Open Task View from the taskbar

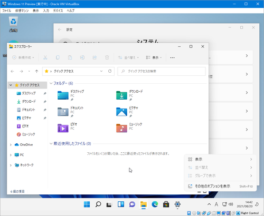pyautogui.click(x=109, y=204)
